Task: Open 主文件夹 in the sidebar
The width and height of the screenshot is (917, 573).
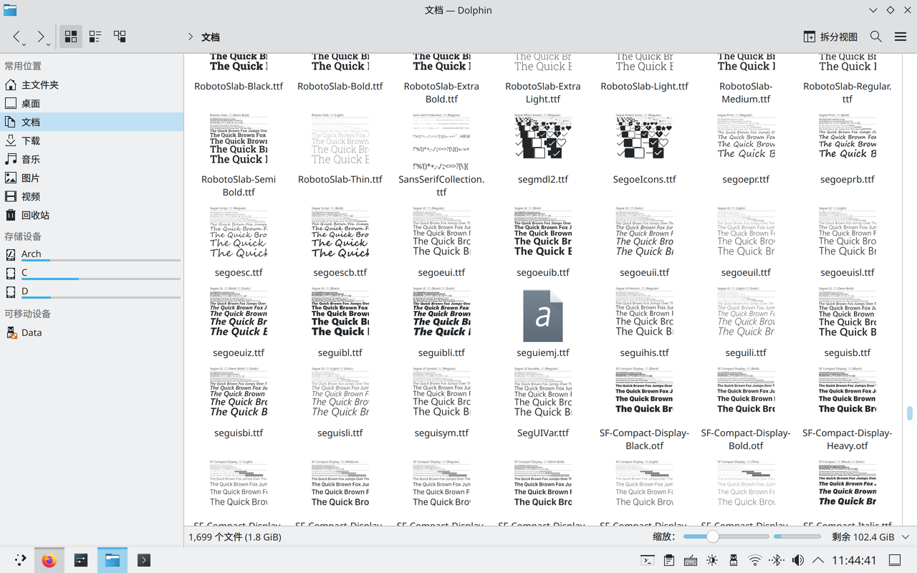Action: (92, 85)
